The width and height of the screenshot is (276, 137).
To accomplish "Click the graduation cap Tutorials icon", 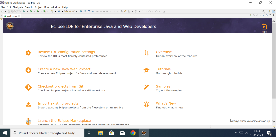I will [x=146, y=70].
